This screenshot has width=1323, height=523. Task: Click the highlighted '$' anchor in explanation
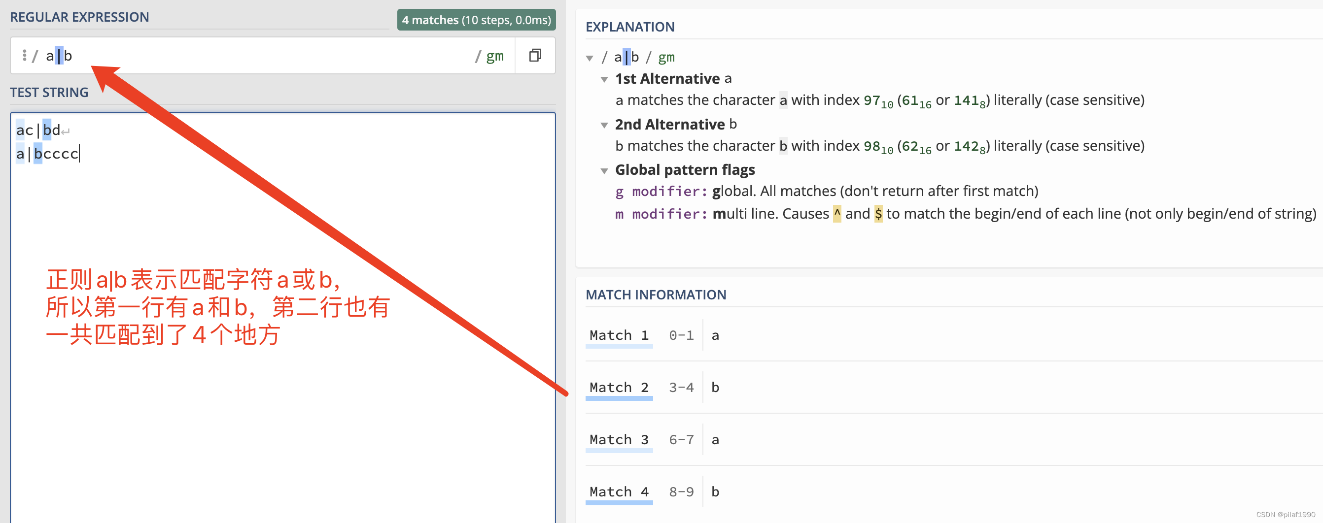[x=878, y=214]
